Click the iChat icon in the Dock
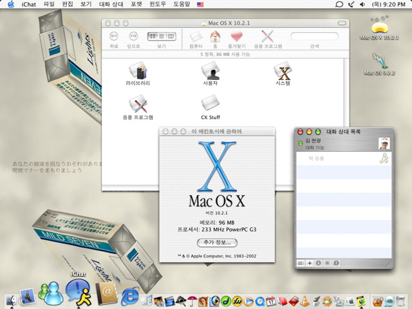Viewport: 412px width, 309px height. [79, 293]
